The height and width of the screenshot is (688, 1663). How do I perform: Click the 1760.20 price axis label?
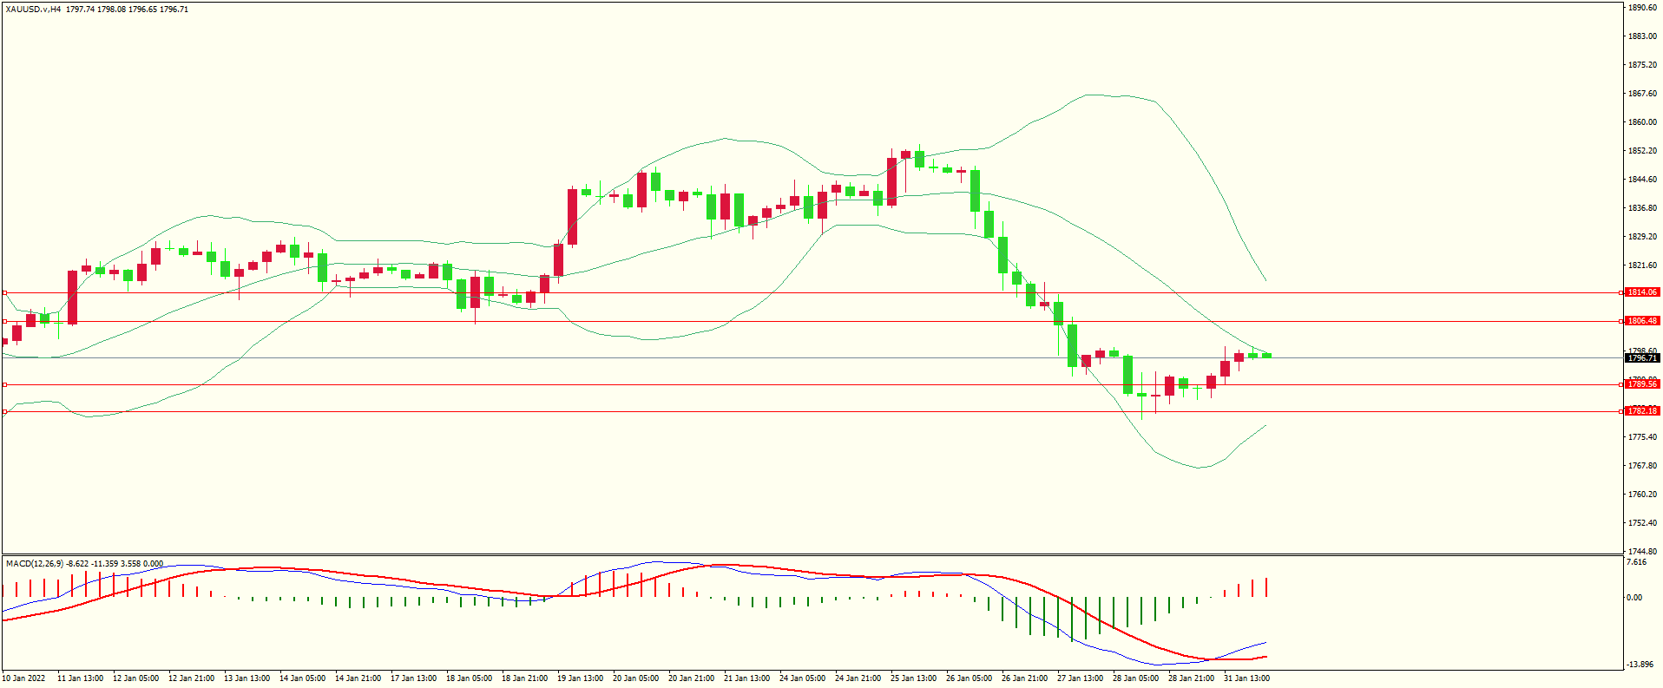click(1642, 495)
